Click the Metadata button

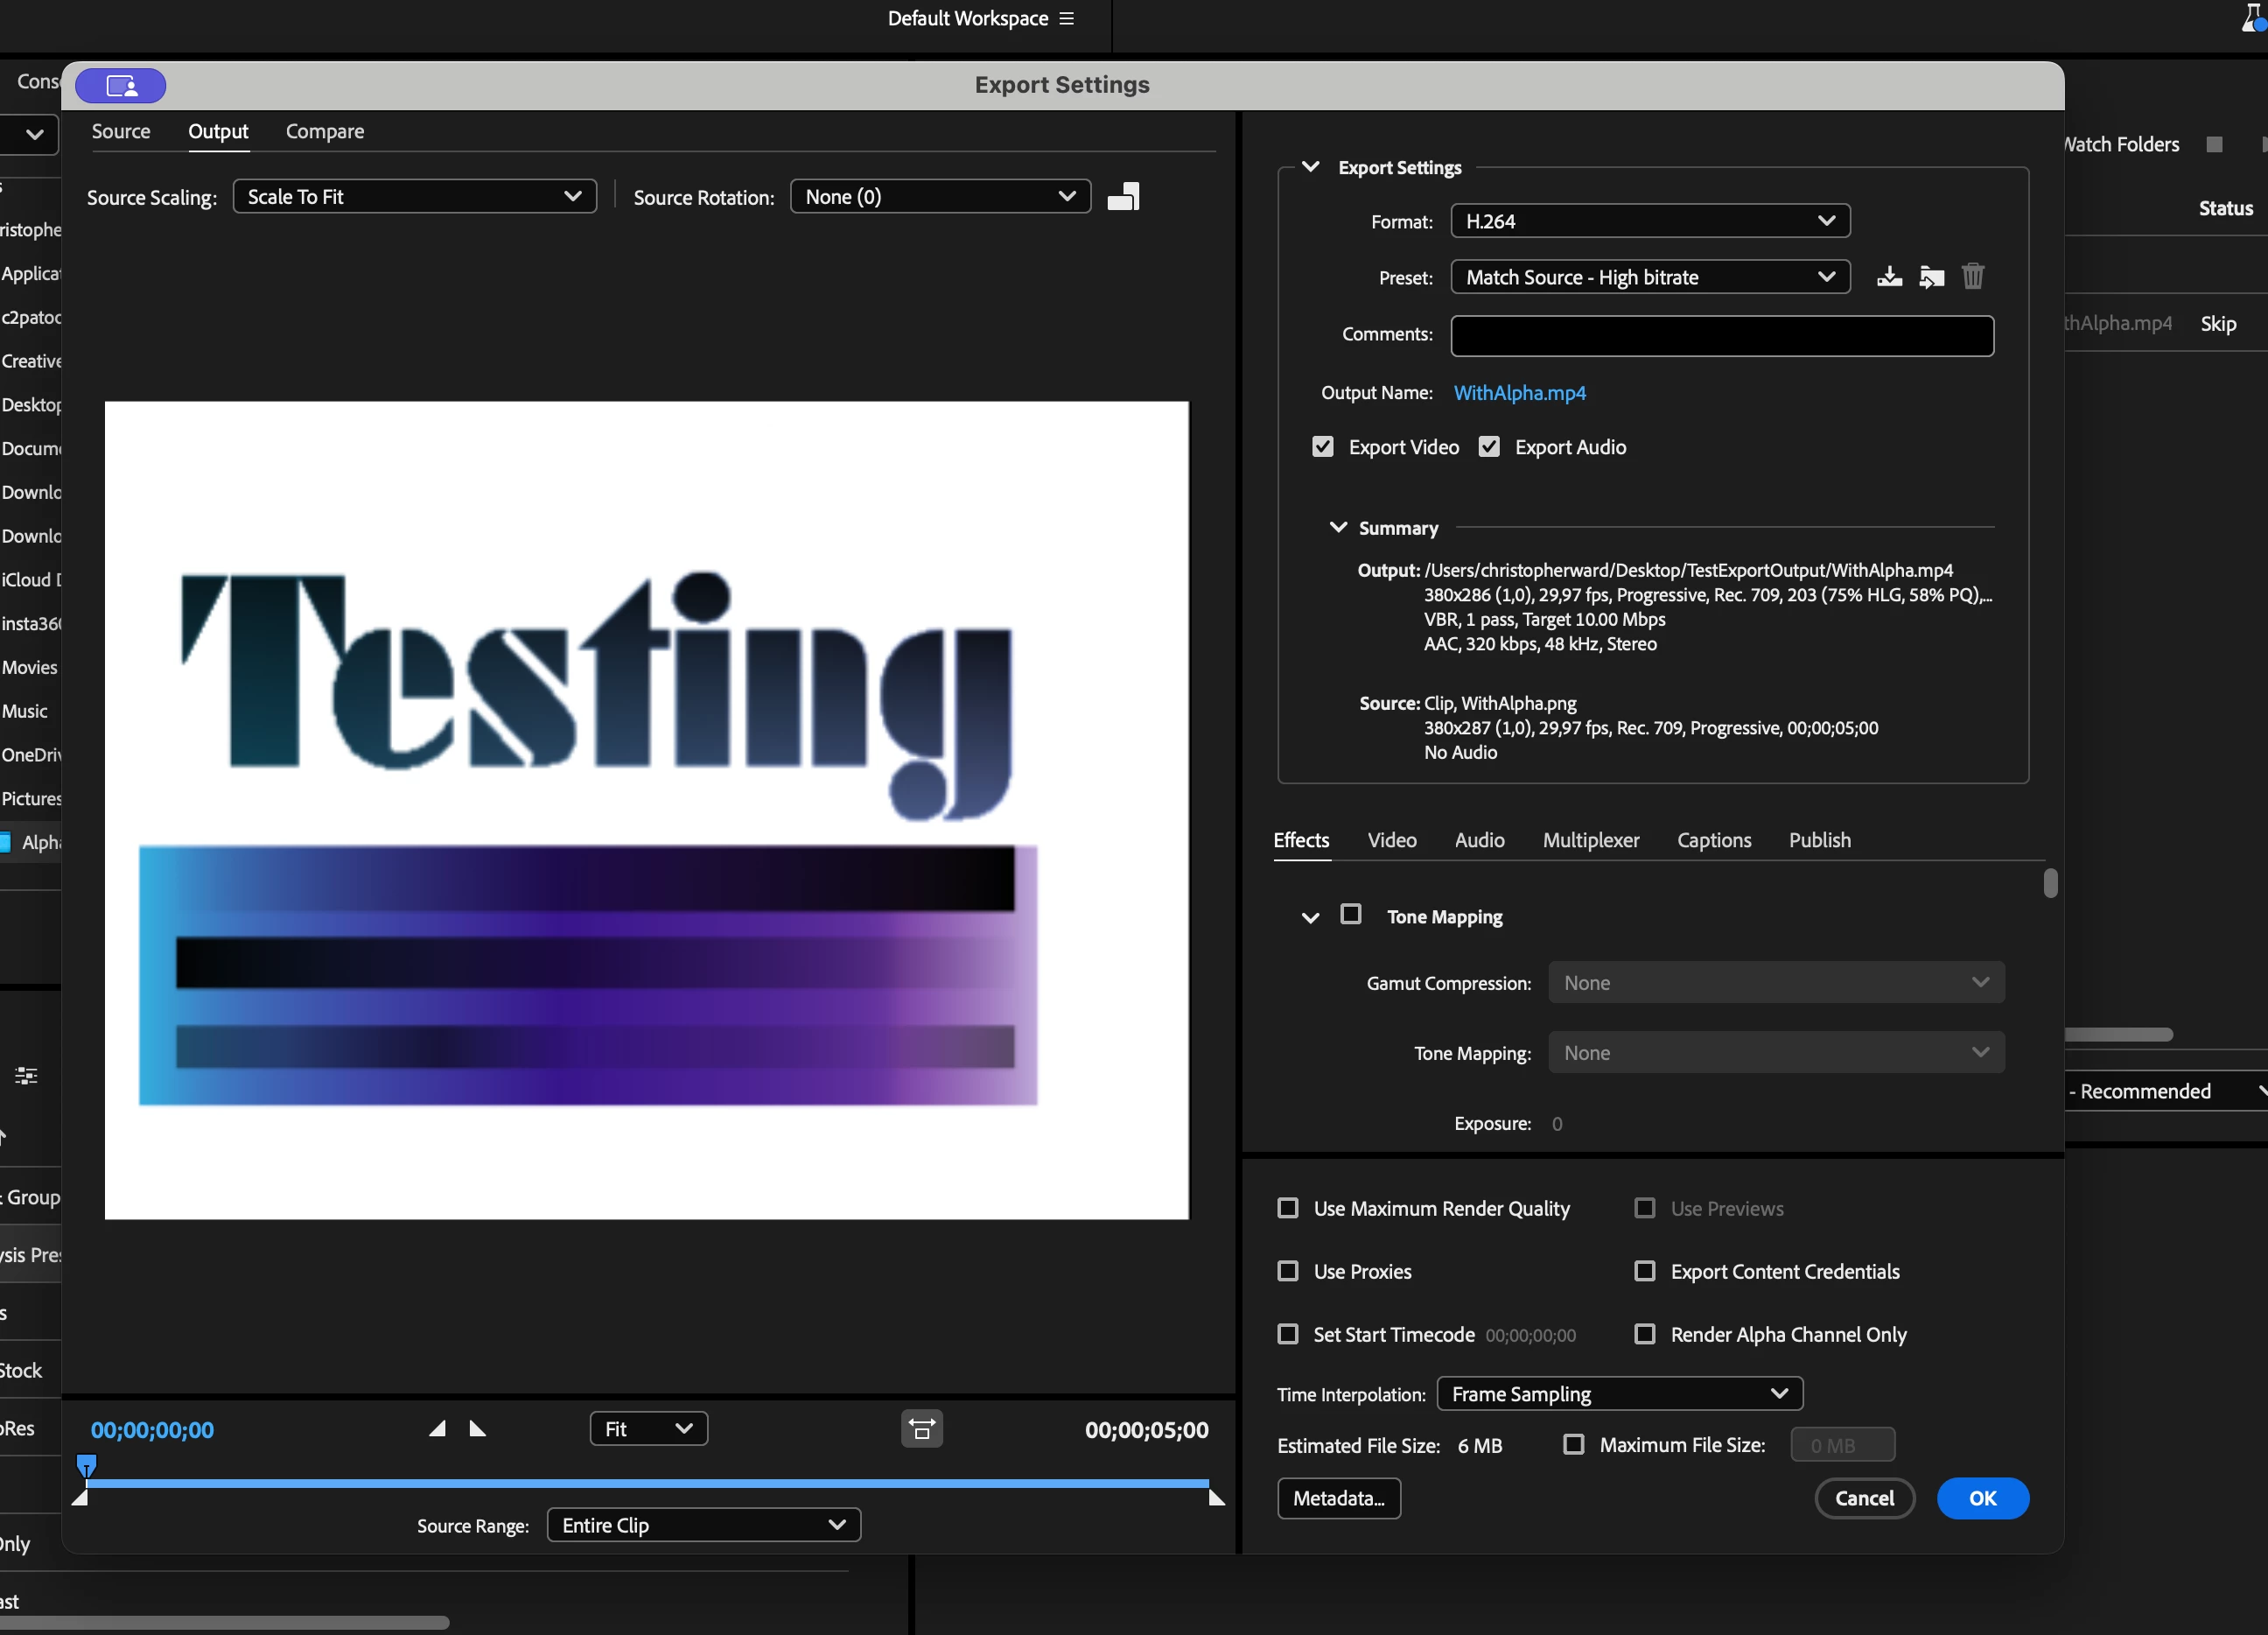pyautogui.click(x=1338, y=1498)
